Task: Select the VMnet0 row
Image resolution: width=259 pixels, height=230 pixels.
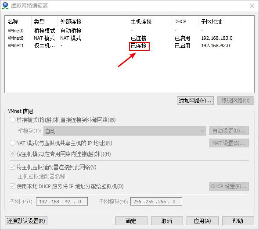Action: pos(129,31)
